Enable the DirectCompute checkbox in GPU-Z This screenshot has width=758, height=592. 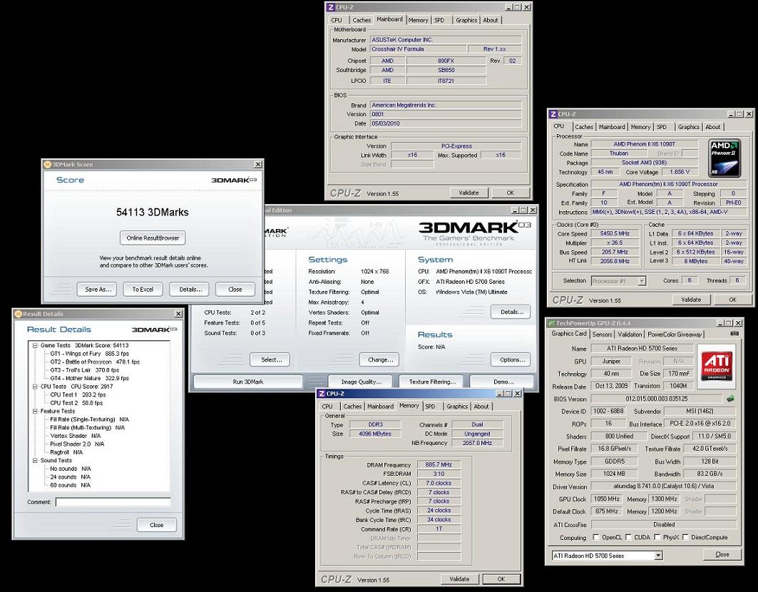coord(685,537)
